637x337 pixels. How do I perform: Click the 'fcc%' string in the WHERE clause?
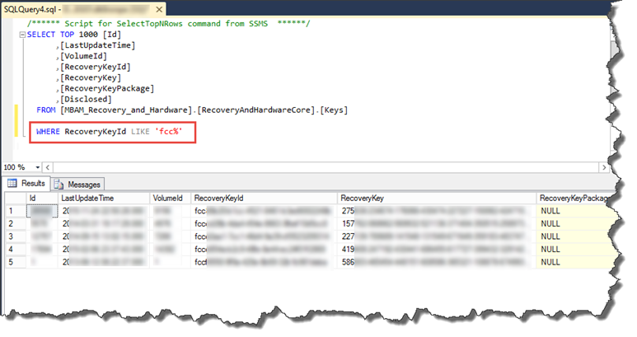click(169, 132)
